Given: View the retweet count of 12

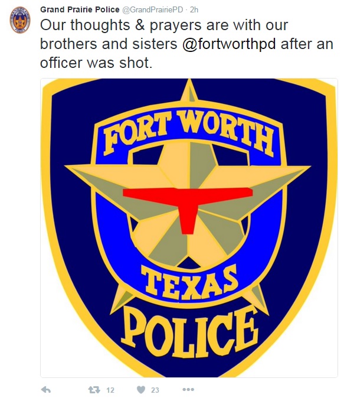Looking at the screenshot, I should pyautogui.click(x=110, y=390).
